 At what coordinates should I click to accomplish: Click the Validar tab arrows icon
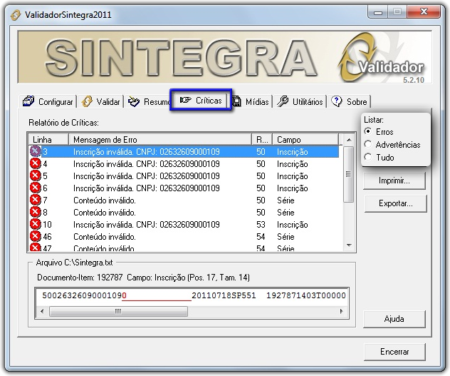pos(87,101)
